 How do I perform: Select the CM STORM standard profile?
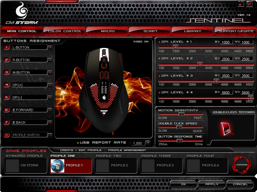click(x=26, y=166)
